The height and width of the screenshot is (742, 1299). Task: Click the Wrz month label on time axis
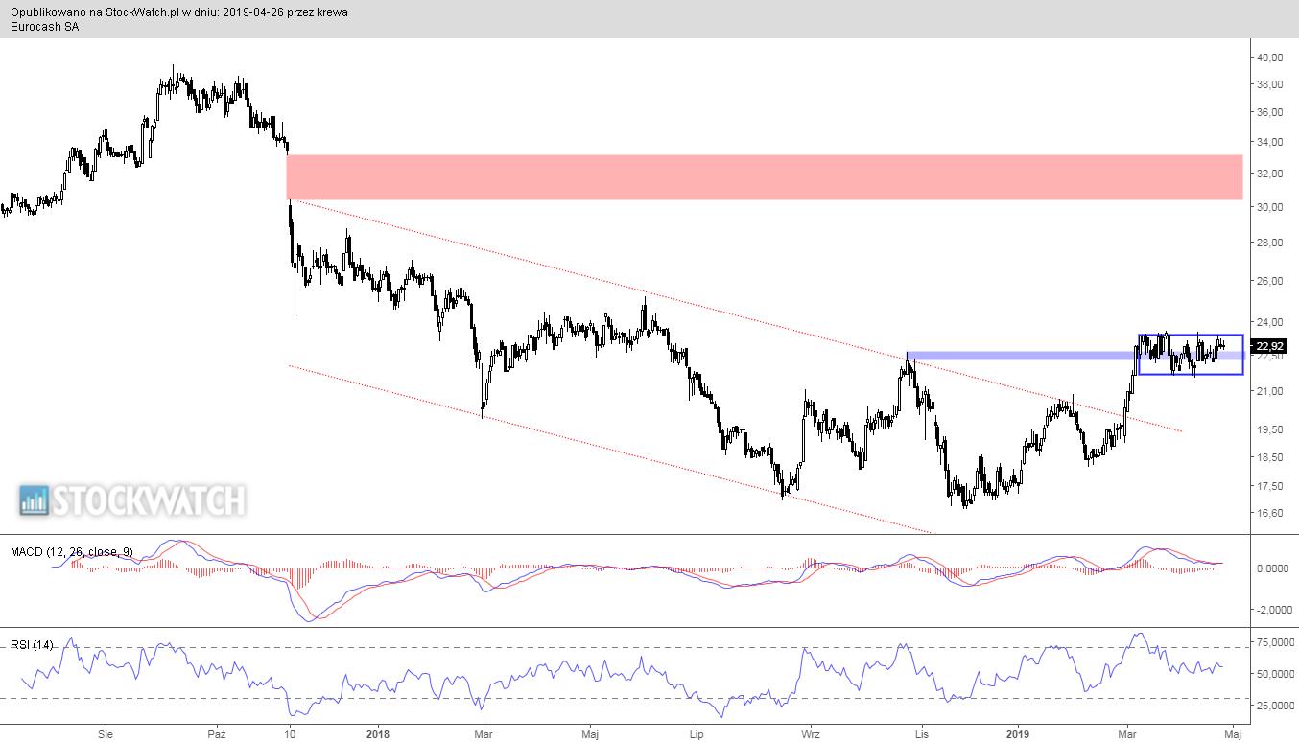pos(811,733)
